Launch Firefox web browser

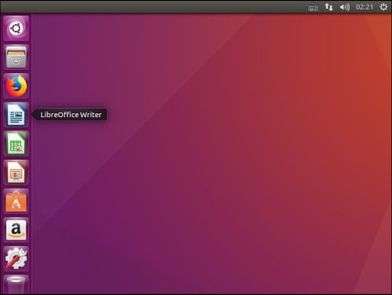click(x=16, y=86)
